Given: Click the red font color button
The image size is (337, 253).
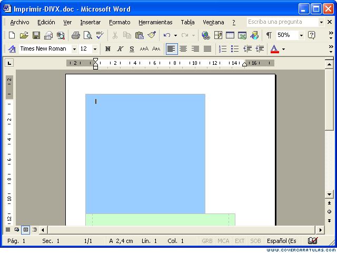Looking at the screenshot, I should click(275, 49).
